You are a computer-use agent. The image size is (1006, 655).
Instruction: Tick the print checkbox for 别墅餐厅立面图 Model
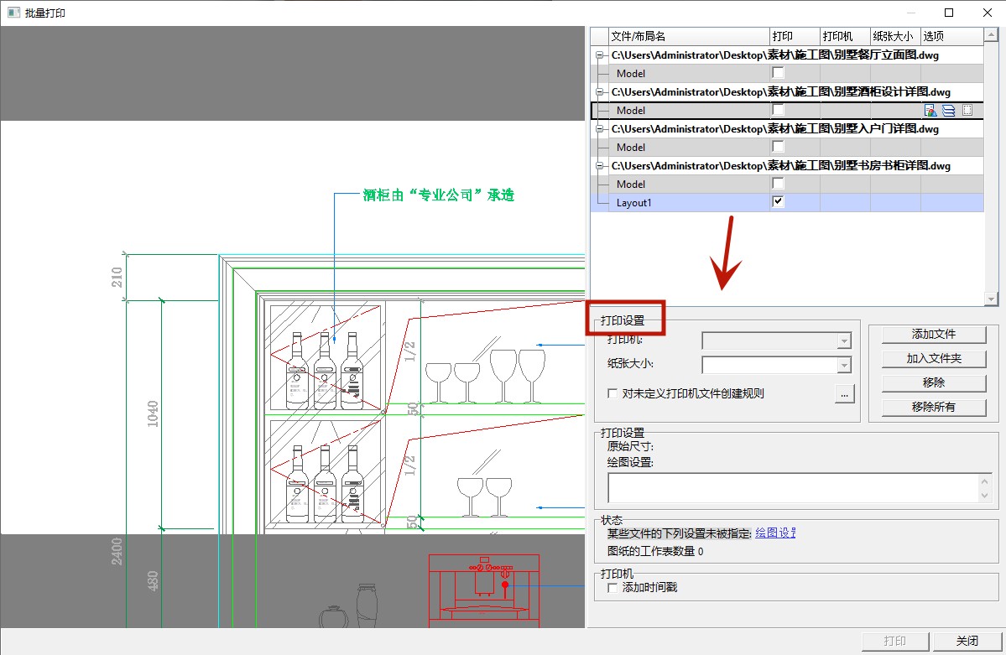click(778, 74)
